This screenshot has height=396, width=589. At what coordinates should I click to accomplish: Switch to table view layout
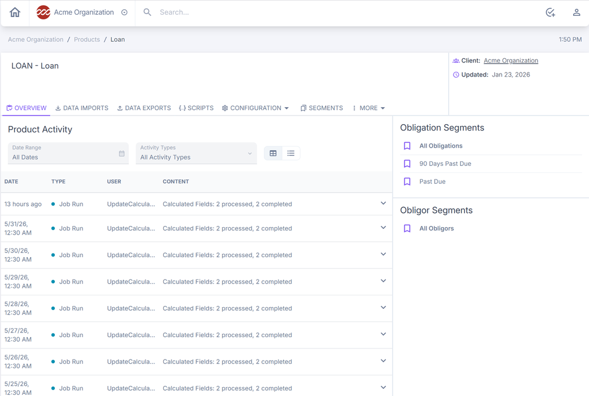(x=273, y=153)
